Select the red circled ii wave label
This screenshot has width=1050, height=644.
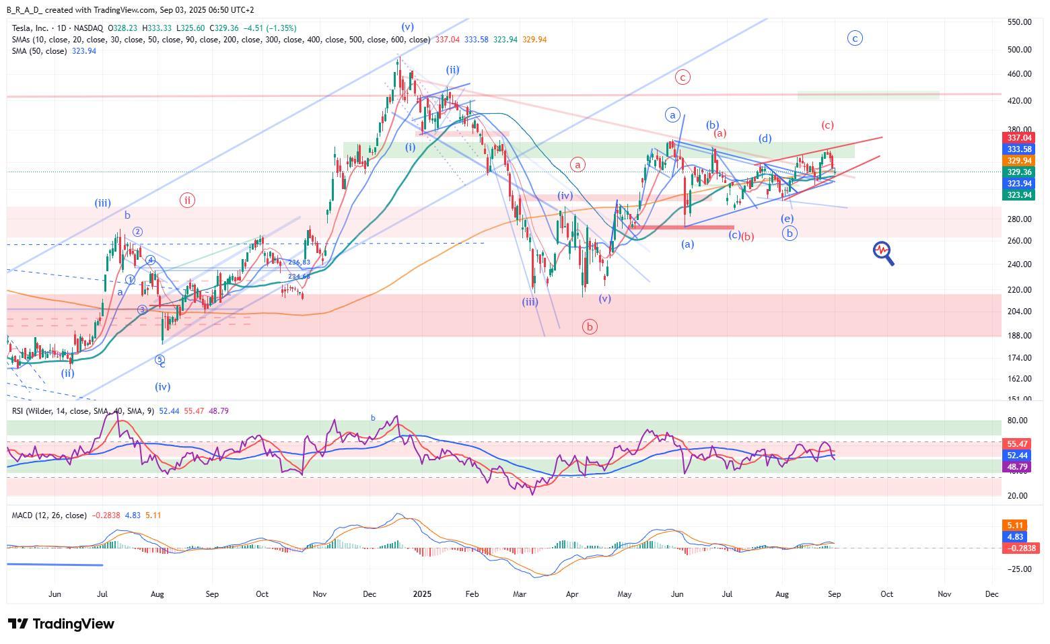(187, 200)
